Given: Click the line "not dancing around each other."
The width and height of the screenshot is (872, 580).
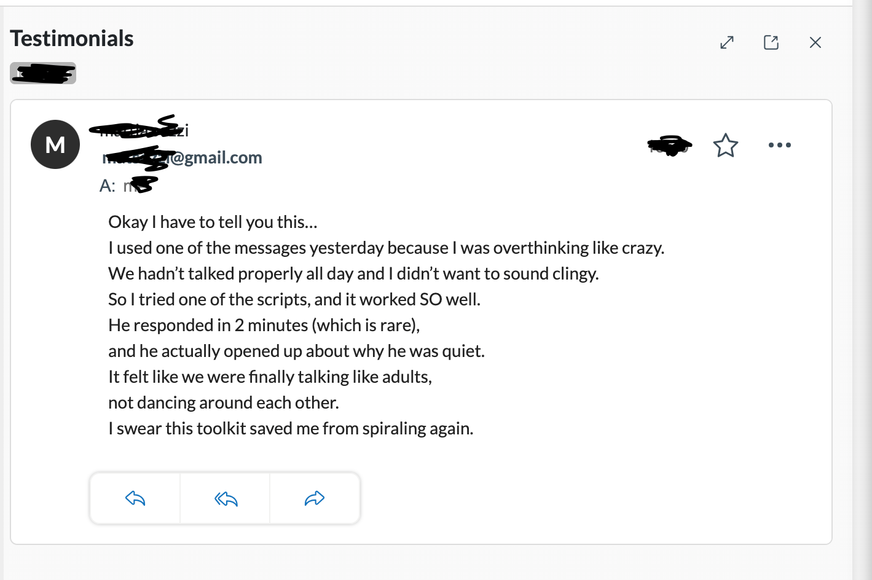Looking at the screenshot, I should pyautogui.click(x=224, y=402).
